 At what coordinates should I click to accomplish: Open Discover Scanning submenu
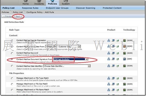(x=85, y=8)
